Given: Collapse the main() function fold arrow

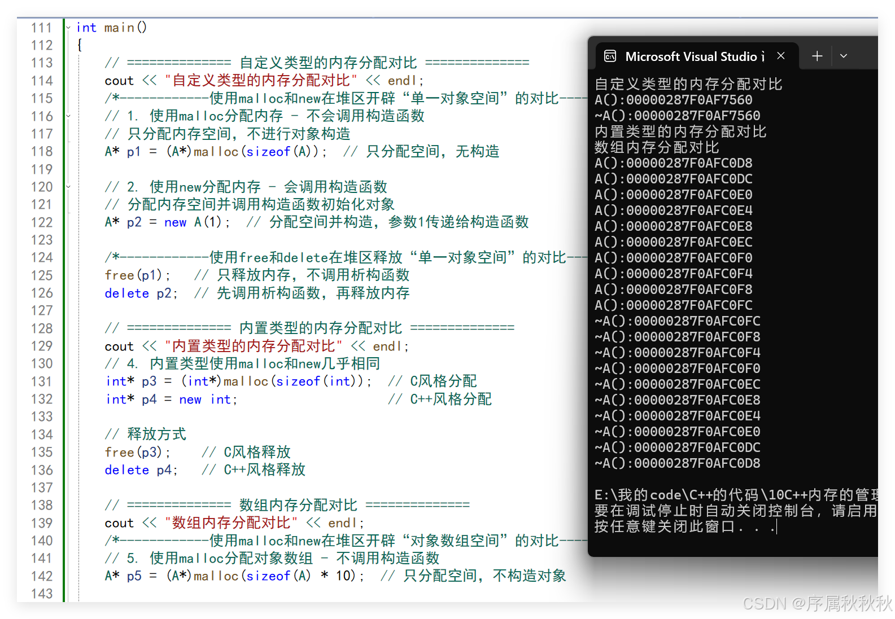Looking at the screenshot, I should click(x=68, y=27).
